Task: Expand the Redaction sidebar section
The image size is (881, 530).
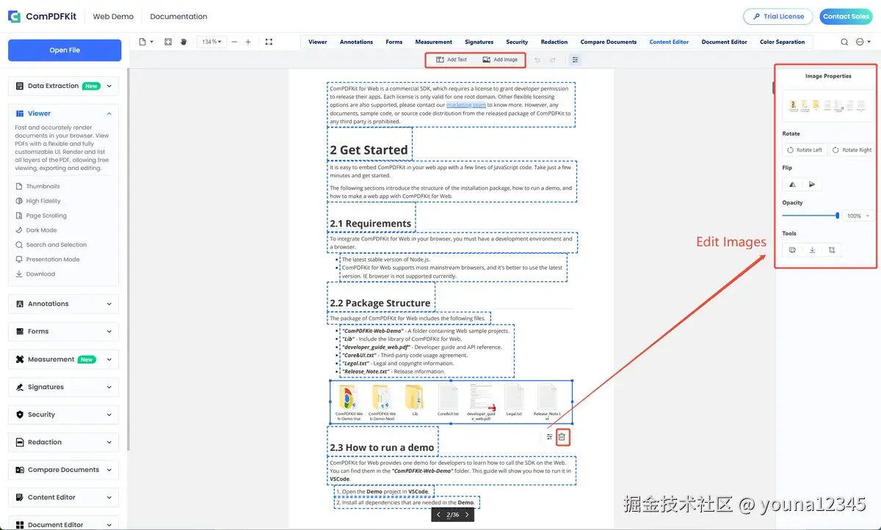Action: (63, 442)
